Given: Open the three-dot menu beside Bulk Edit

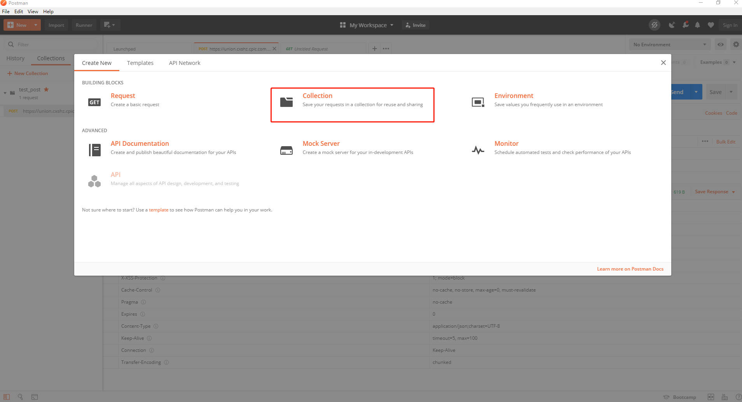Looking at the screenshot, I should [705, 142].
